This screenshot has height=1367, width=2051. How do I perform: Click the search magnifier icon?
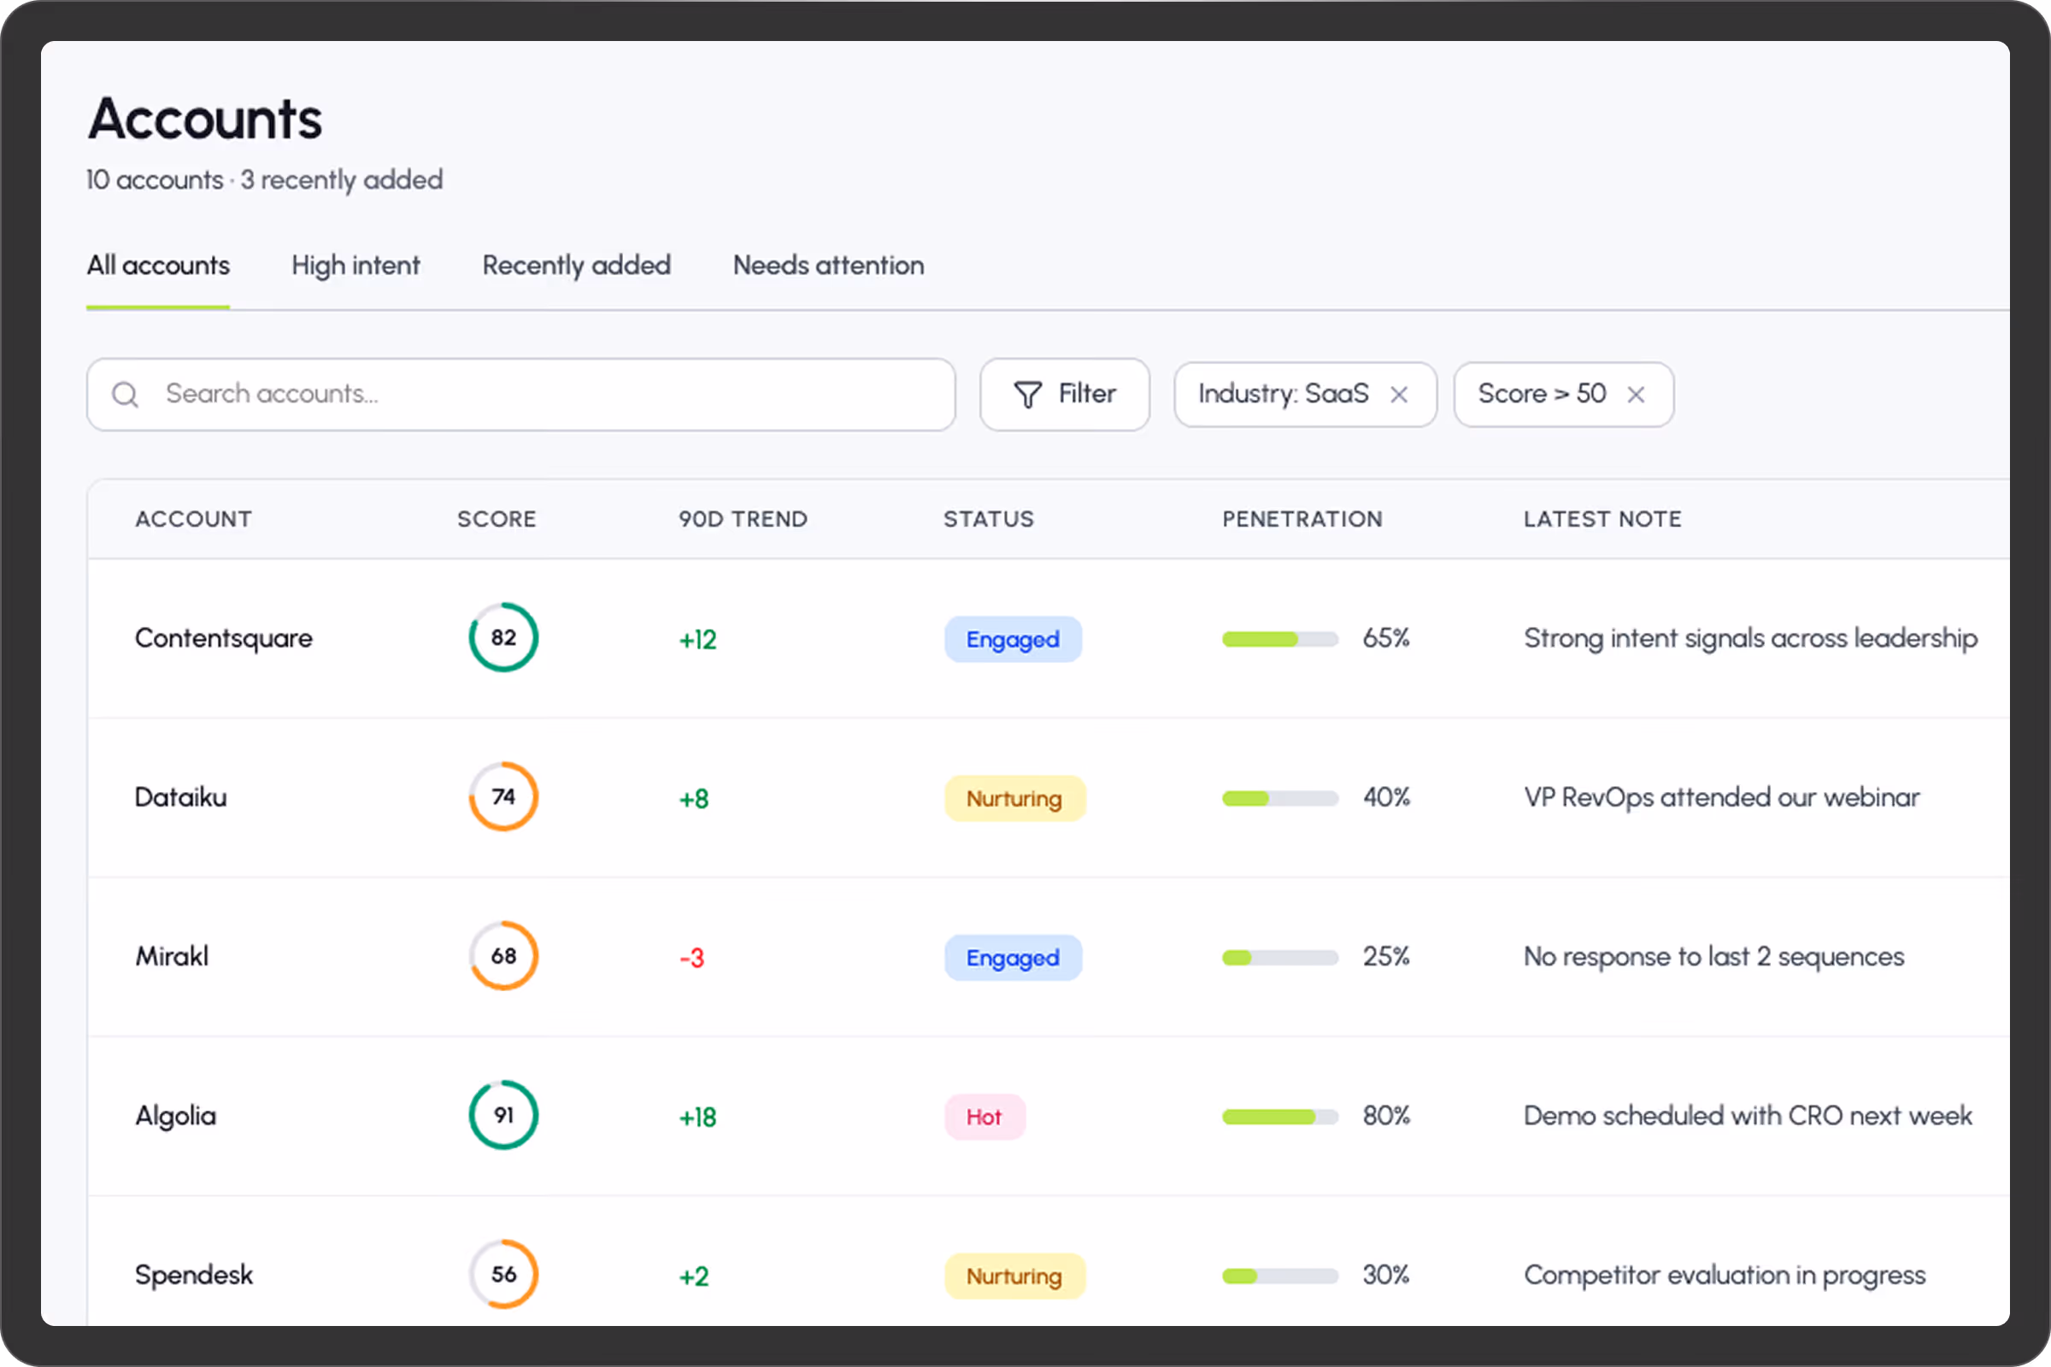tap(125, 395)
